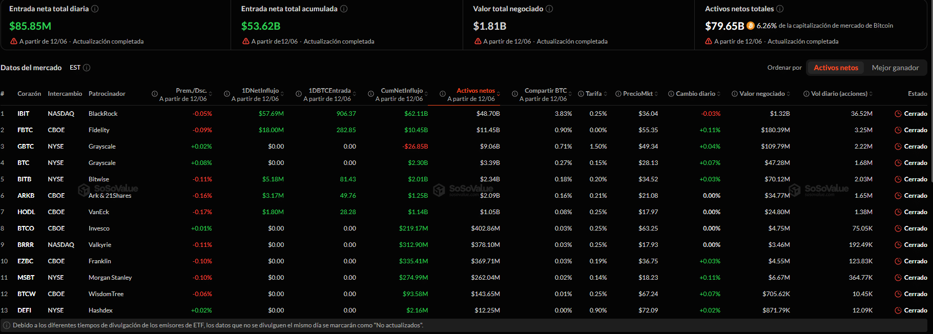Sort by Vol diario (acciones) using its arrows
Screen dimensions: 933x334
pos(871,94)
